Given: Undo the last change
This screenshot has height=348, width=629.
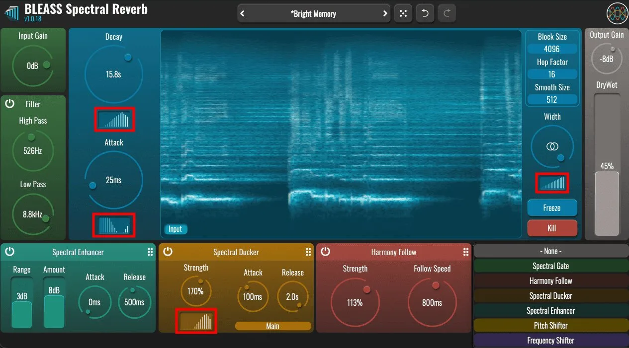Looking at the screenshot, I should point(425,14).
